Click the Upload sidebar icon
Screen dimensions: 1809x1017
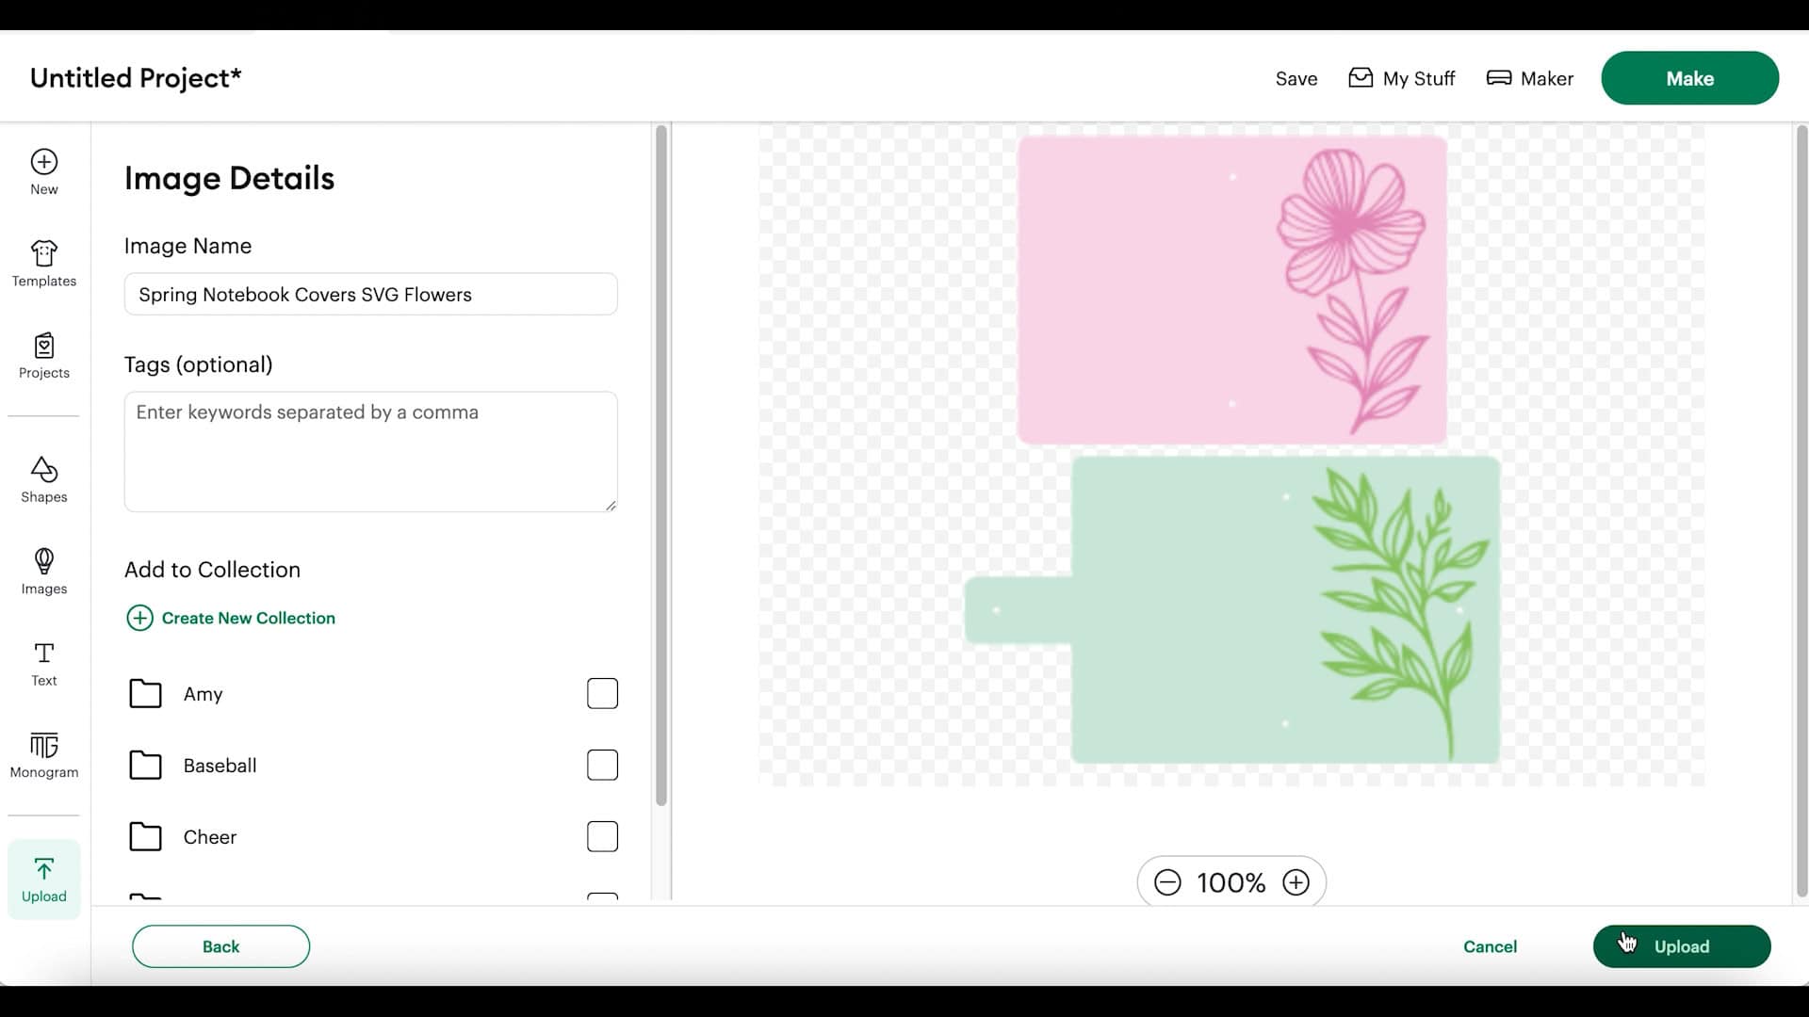point(43,880)
